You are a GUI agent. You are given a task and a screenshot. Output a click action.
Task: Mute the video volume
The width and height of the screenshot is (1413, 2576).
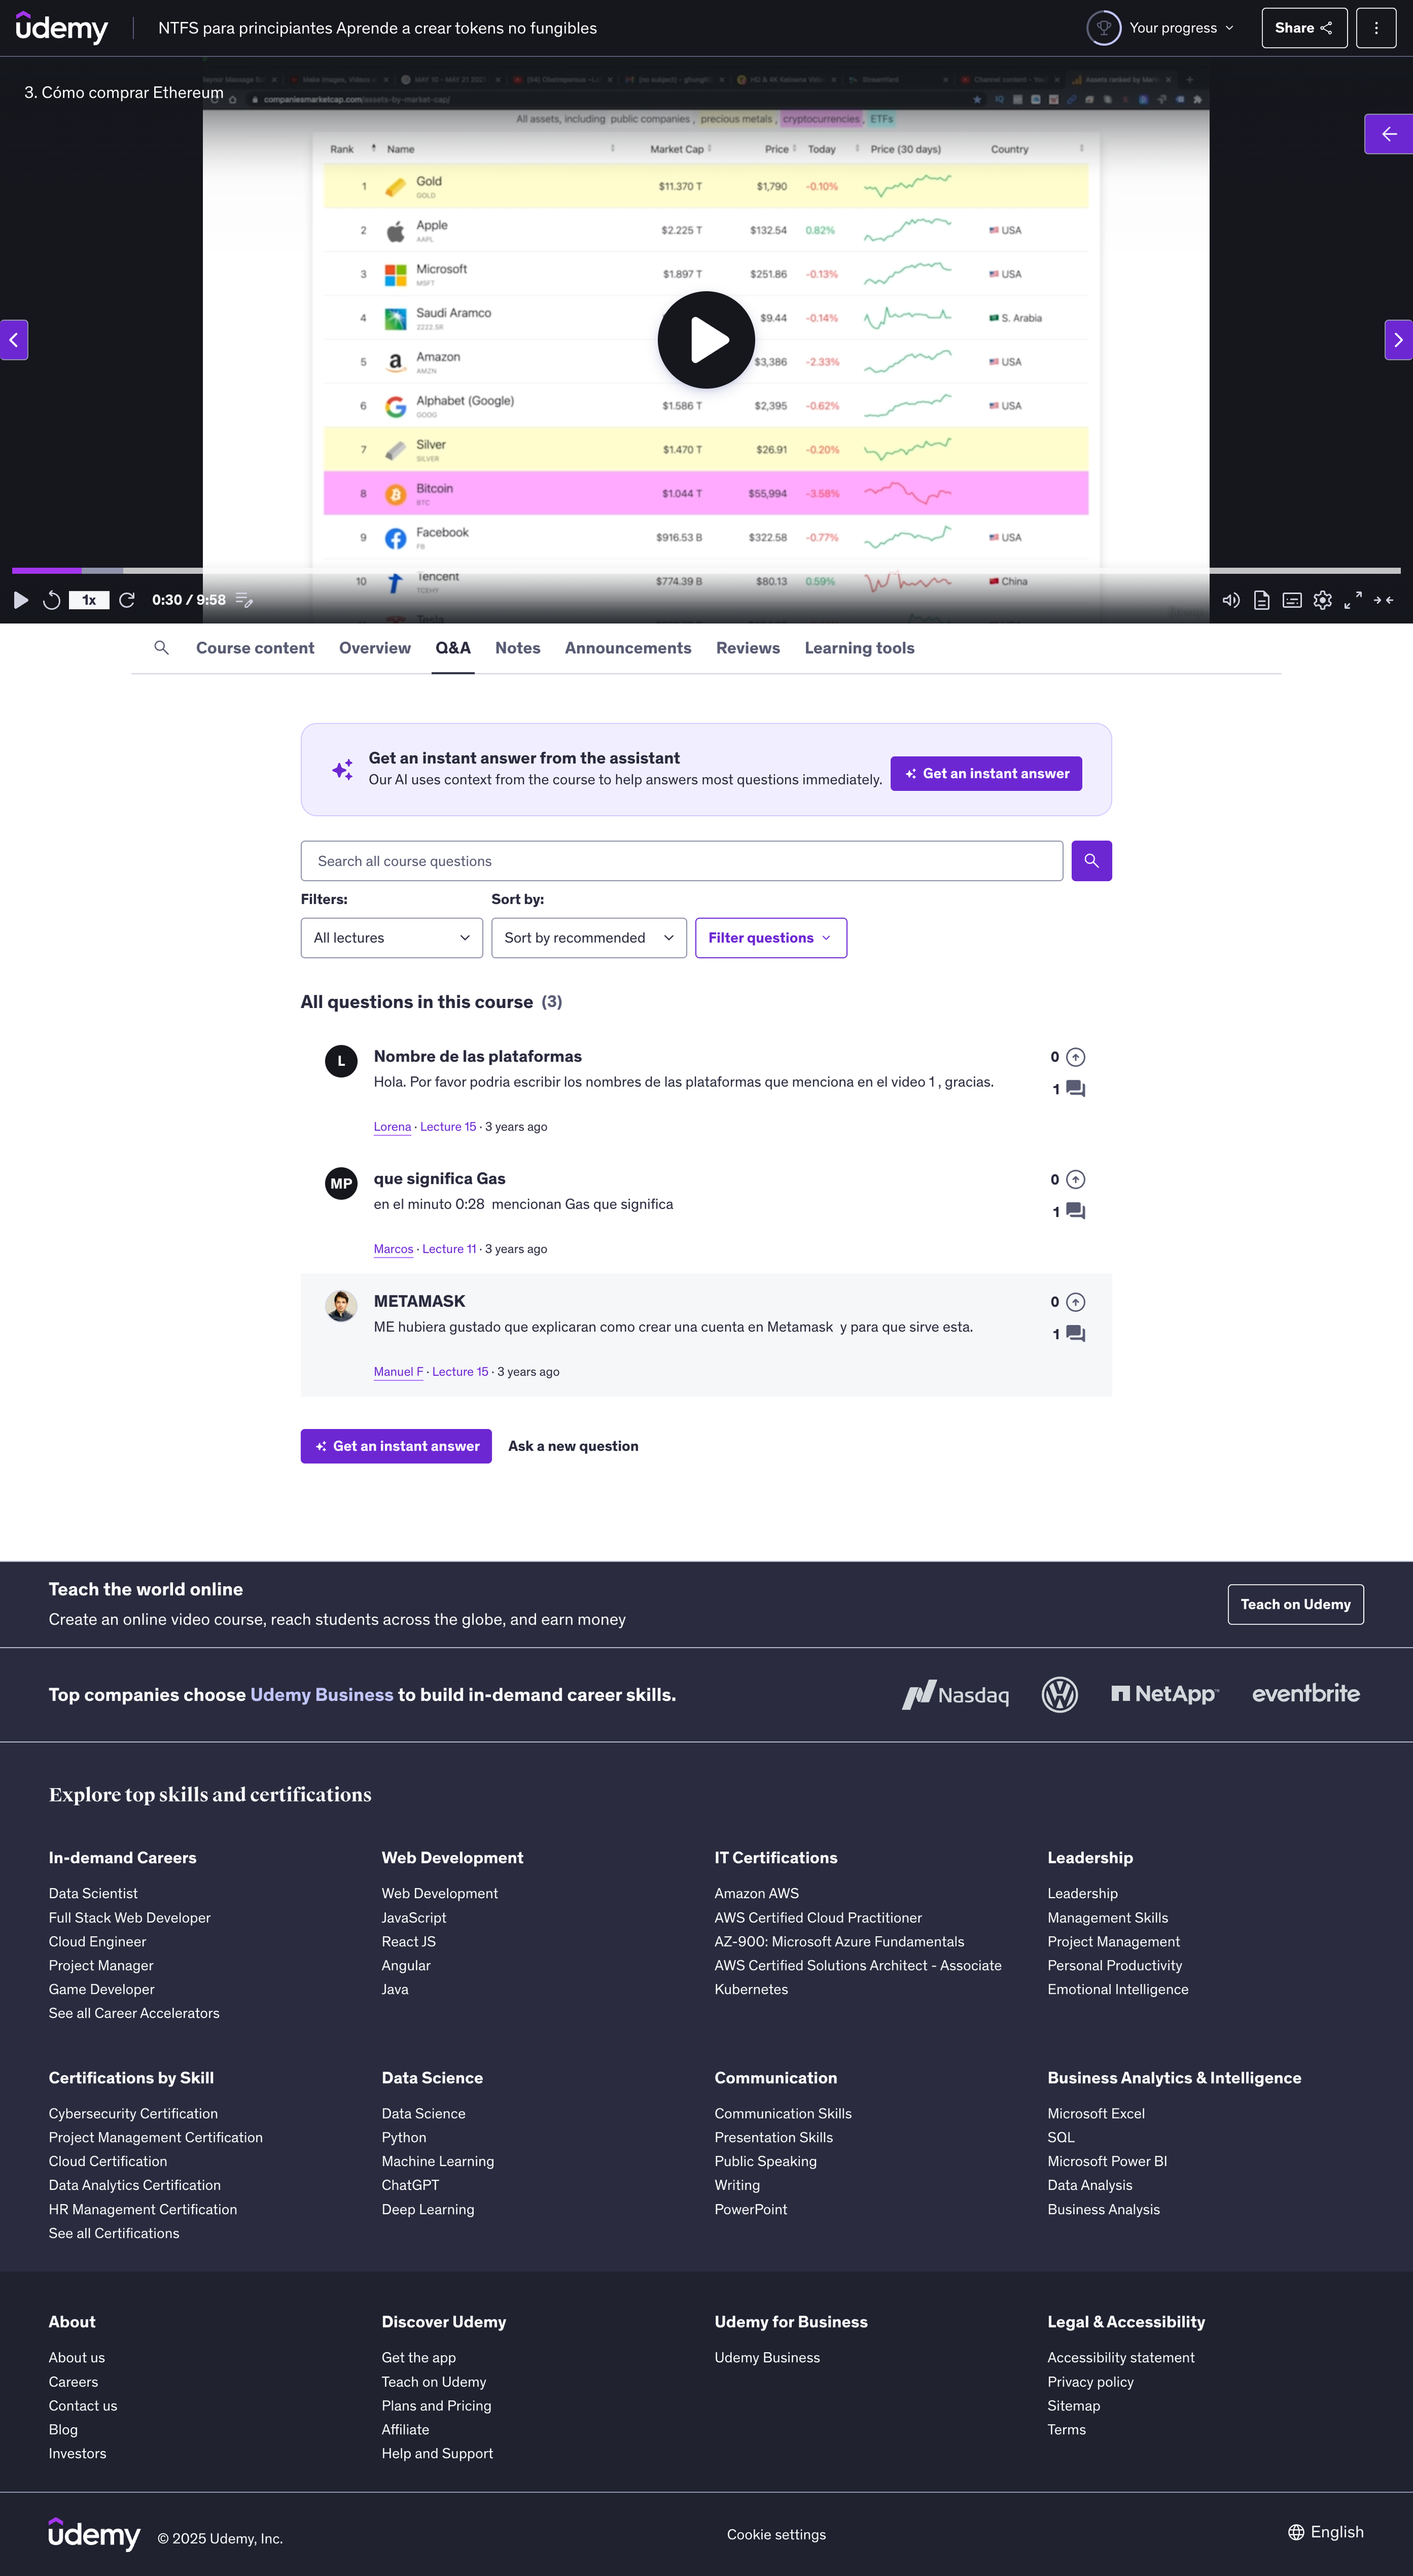pyautogui.click(x=1231, y=600)
